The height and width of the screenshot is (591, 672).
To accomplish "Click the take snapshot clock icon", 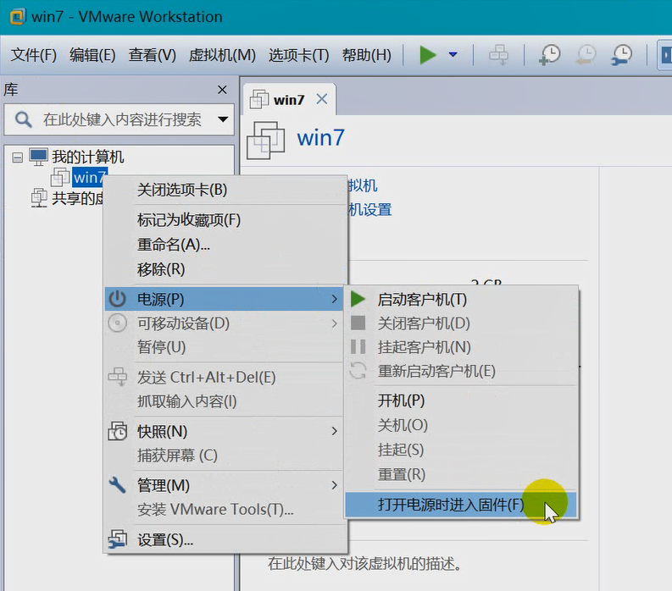I will click(549, 55).
